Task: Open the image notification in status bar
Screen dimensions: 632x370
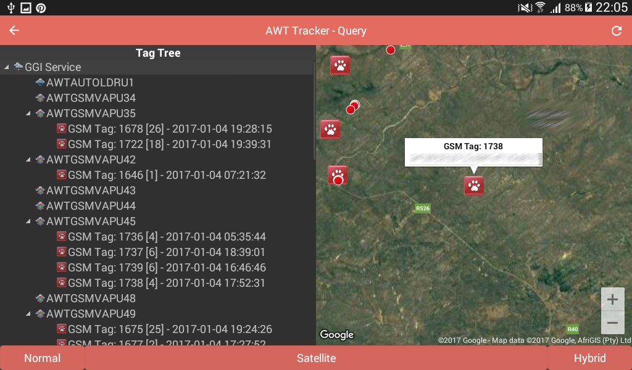Action: pyautogui.click(x=26, y=7)
